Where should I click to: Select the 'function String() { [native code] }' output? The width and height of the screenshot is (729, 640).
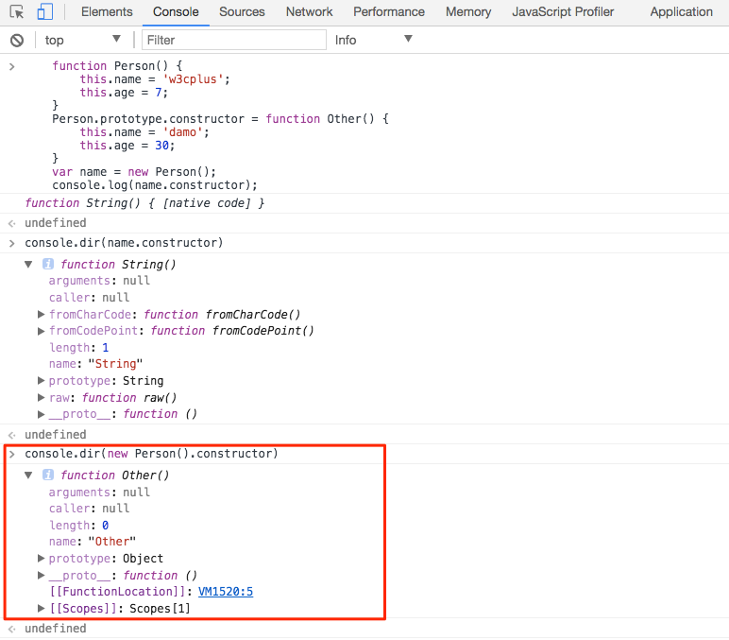pyautogui.click(x=144, y=203)
